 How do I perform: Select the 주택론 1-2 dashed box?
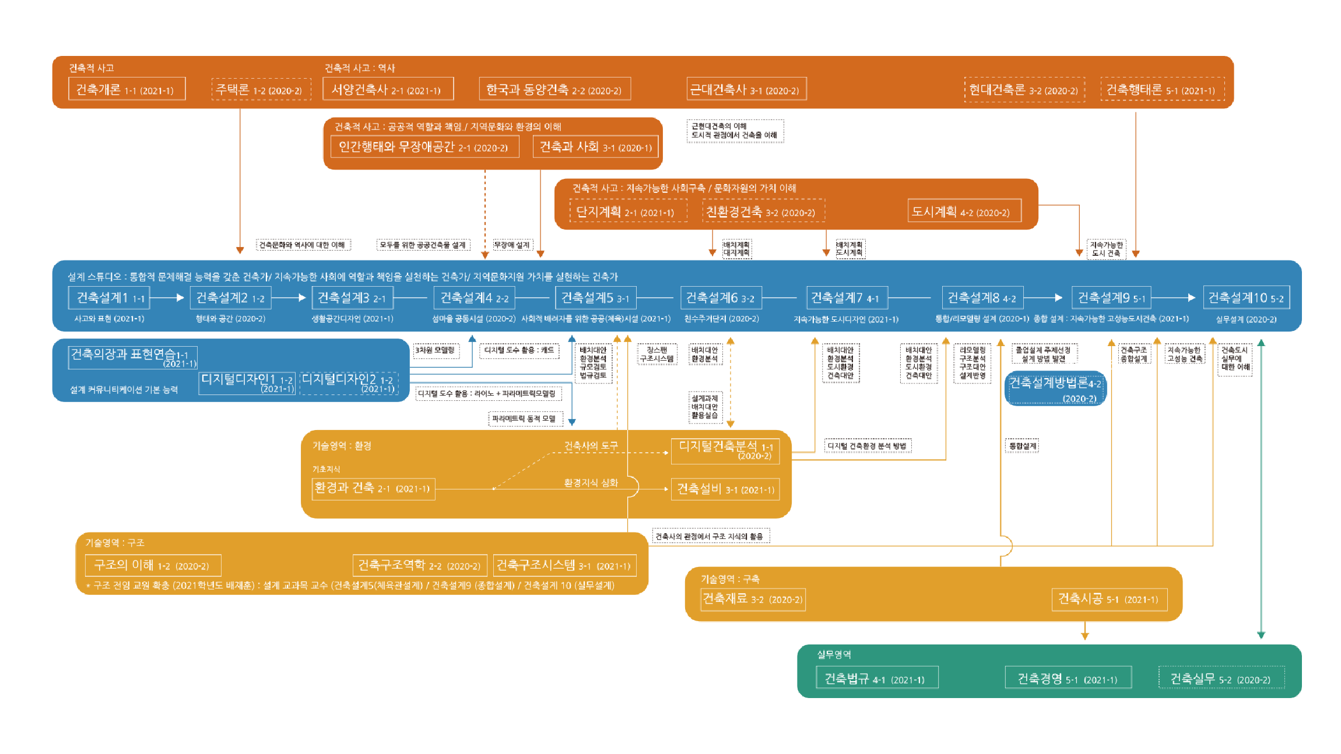click(261, 90)
